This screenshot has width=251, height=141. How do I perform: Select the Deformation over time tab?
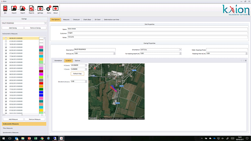coord(112,20)
